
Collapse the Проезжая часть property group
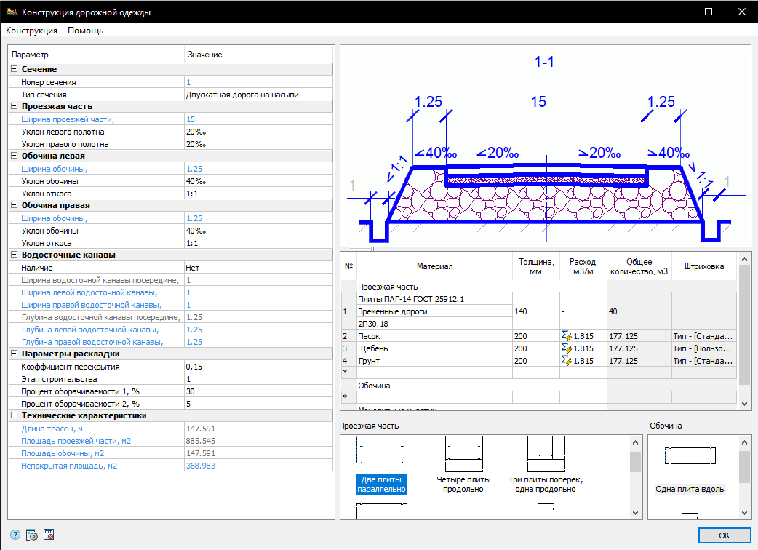[14, 106]
